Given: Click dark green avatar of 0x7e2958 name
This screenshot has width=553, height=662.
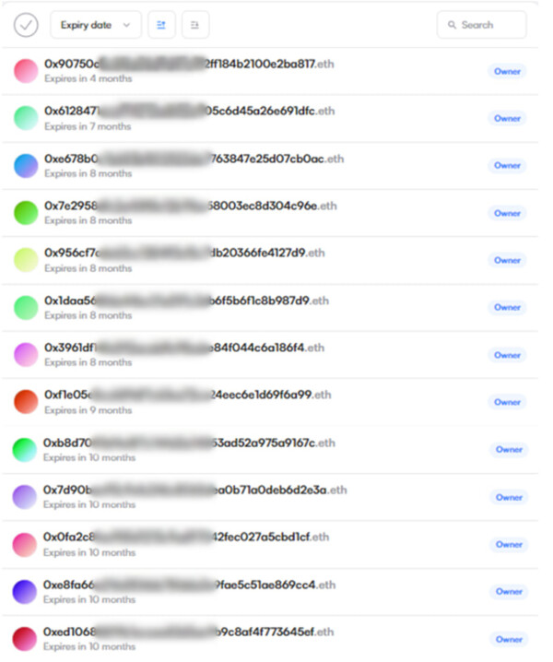Looking at the screenshot, I should tap(26, 213).
